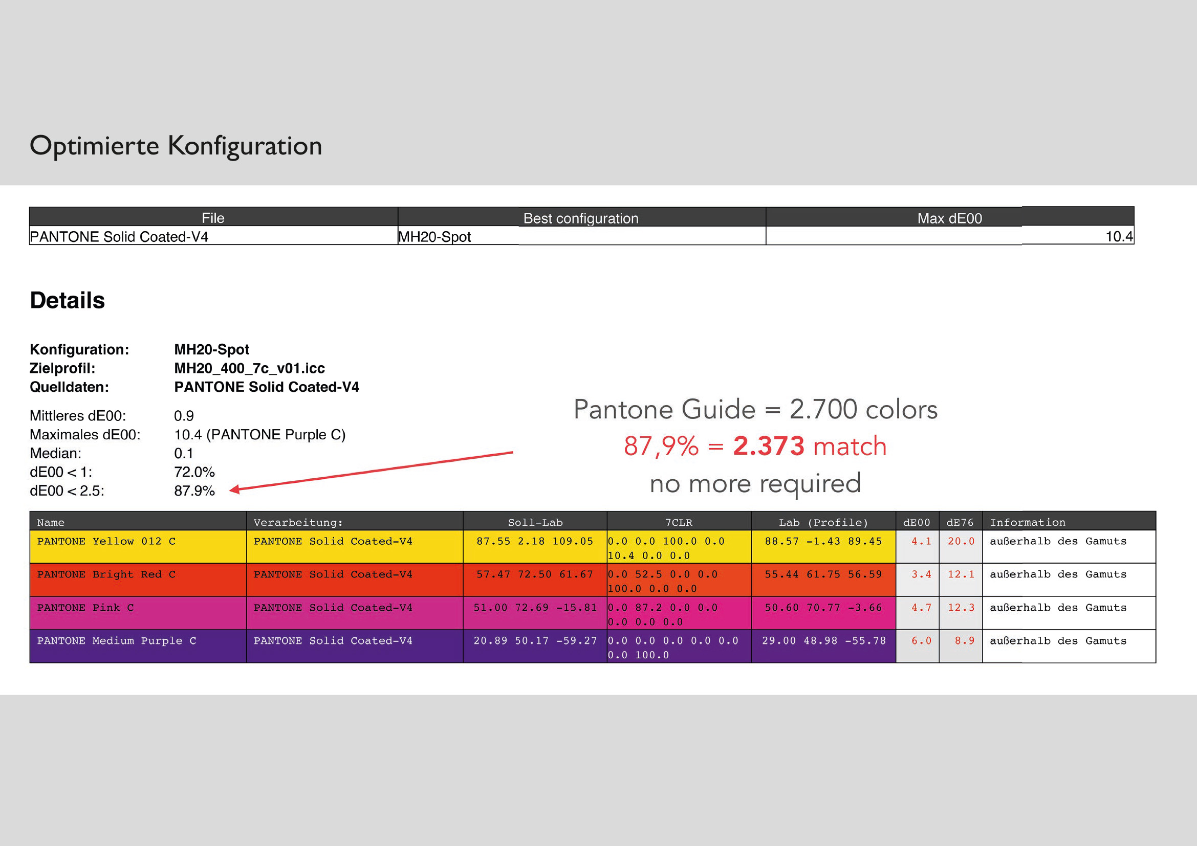
Task: Click the 'Pantone Guide = 2.700 colors' annotation
Action: pyautogui.click(x=755, y=410)
